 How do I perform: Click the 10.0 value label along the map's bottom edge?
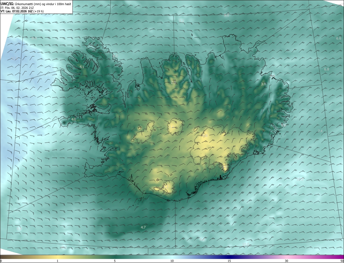(246, 244)
